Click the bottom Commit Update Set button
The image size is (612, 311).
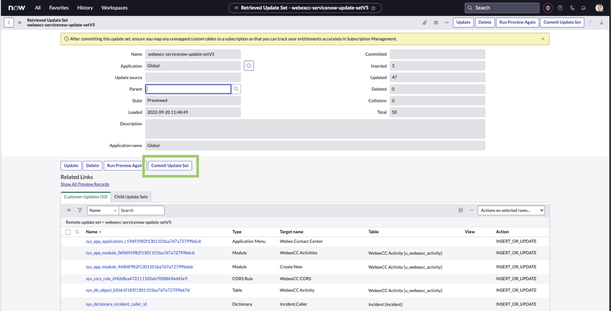click(x=170, y=166)
